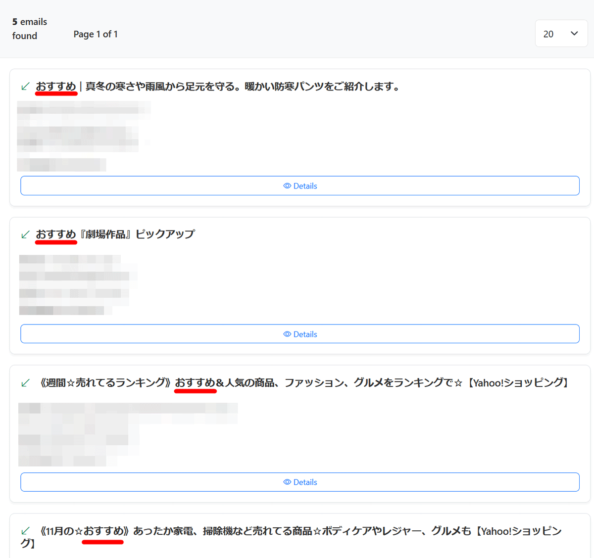Click the "Page 1 of 1" indicator

pos(96,34)
